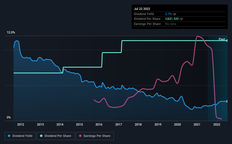Click the blue Dividend Yield legend dot
The width and height of the screenshot is (232, 144).
pos(9,136)
